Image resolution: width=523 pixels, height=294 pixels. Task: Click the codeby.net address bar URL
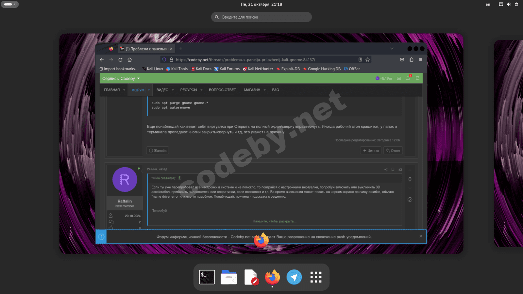245,60
